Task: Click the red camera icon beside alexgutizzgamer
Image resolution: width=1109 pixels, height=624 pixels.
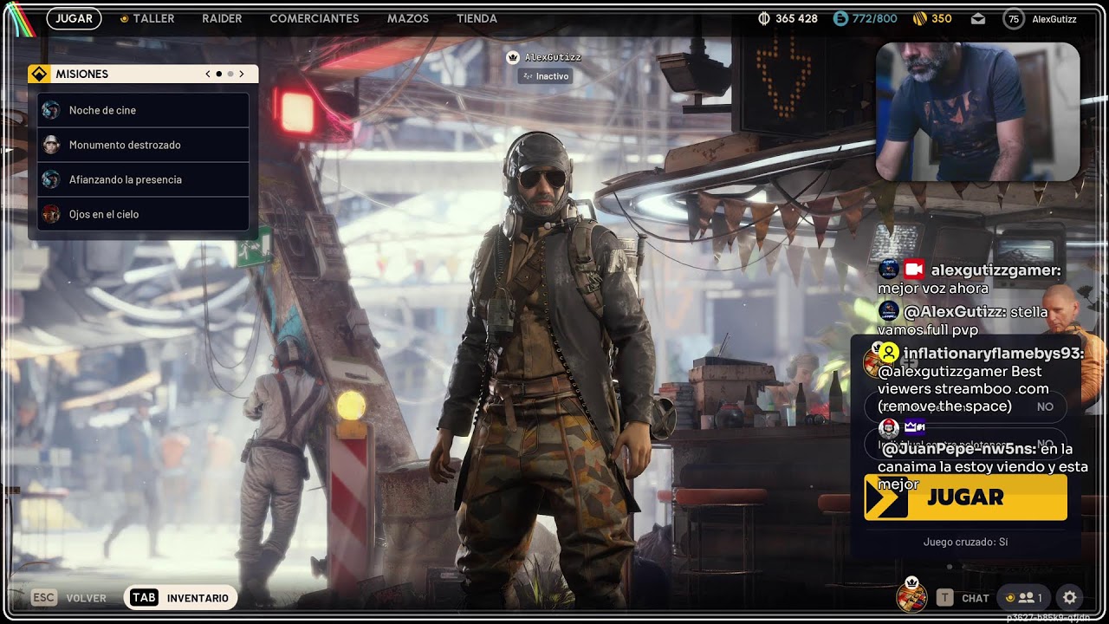Action: [x=913, y=270]
